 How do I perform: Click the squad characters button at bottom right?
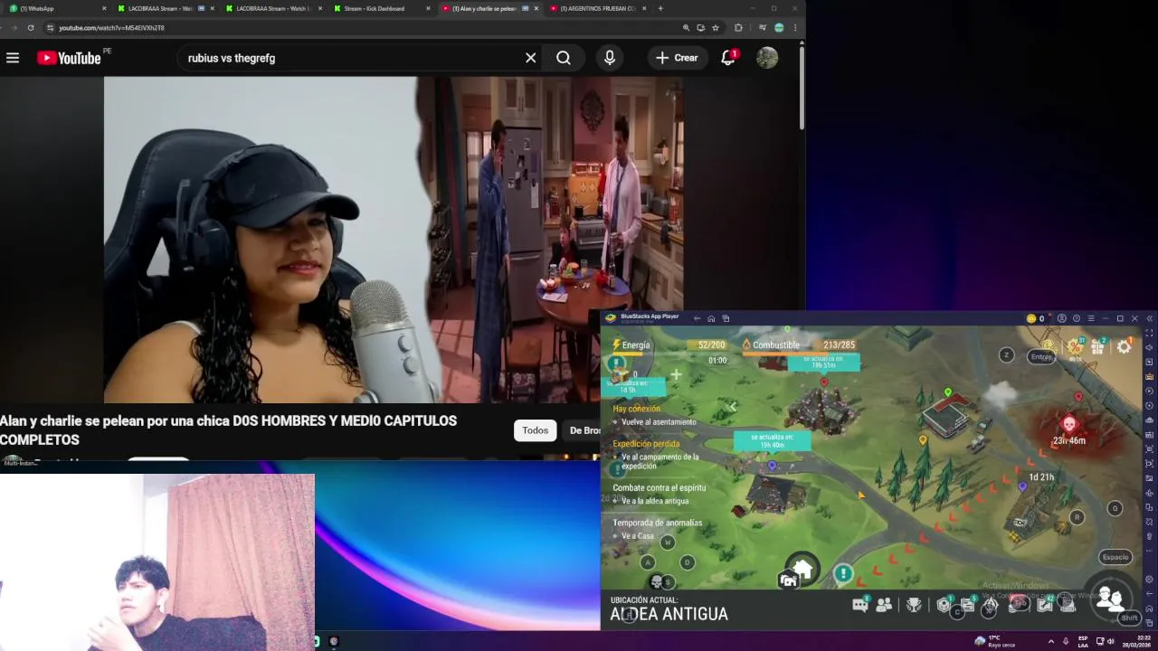pos(1110,599)
